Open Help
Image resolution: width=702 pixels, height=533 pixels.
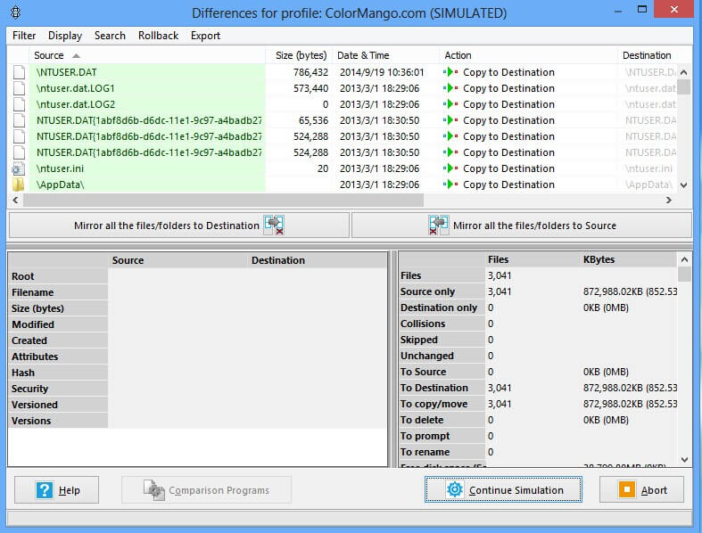coord(59,489)
